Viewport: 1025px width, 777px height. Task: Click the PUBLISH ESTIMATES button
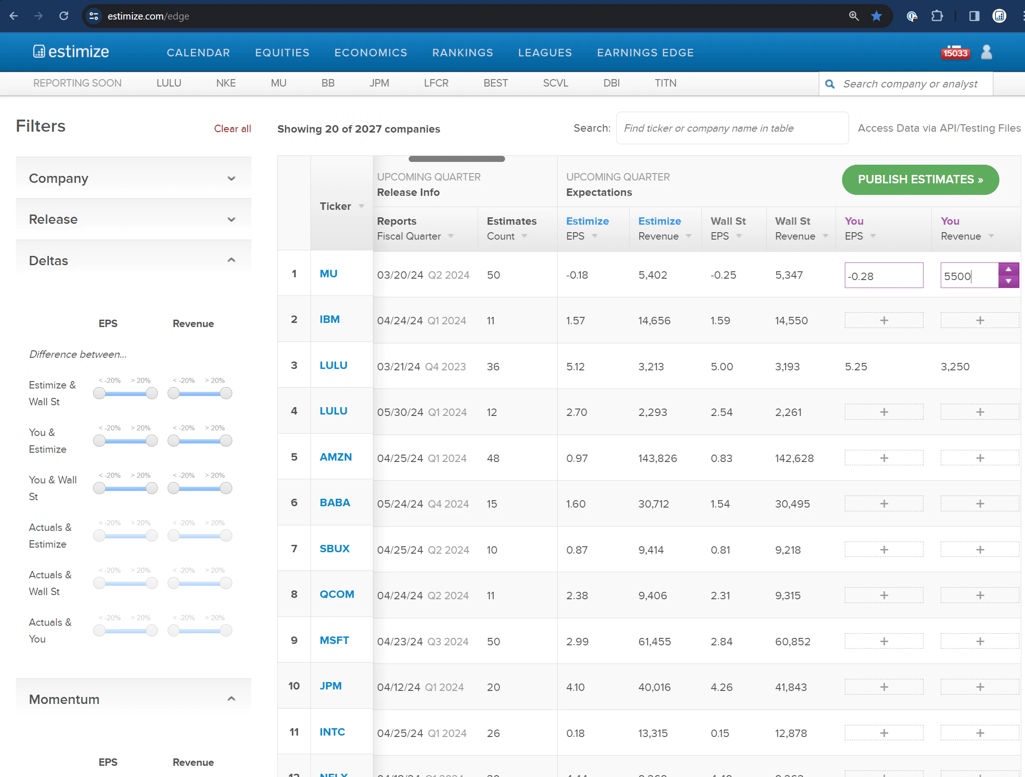coord(920,180)
